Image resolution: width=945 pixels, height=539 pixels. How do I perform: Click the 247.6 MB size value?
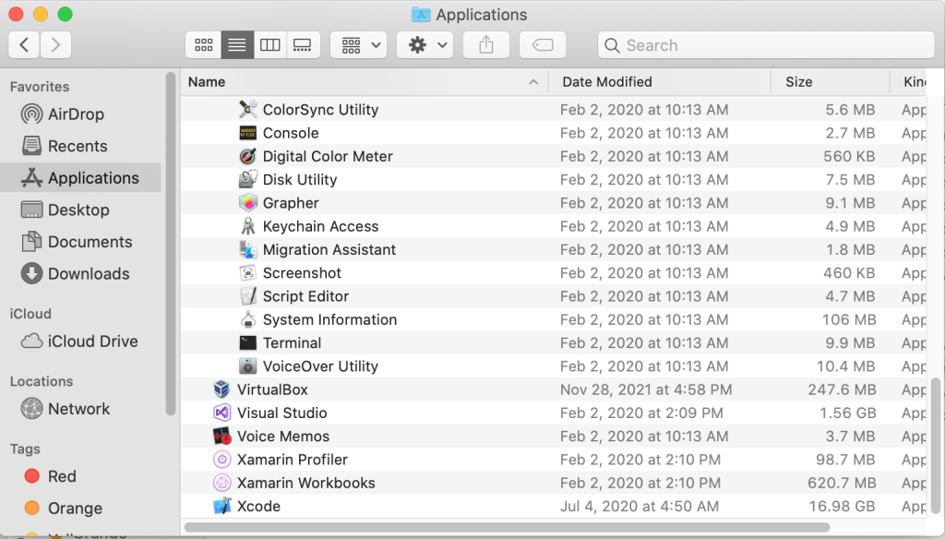pyautogui.click(x=842, y=389)
